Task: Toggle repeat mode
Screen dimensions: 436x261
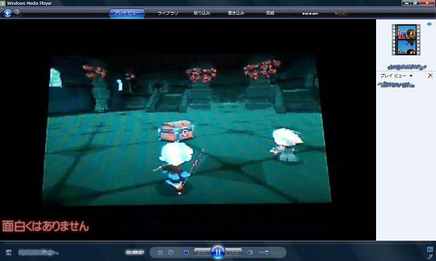Action: point(171,252)
